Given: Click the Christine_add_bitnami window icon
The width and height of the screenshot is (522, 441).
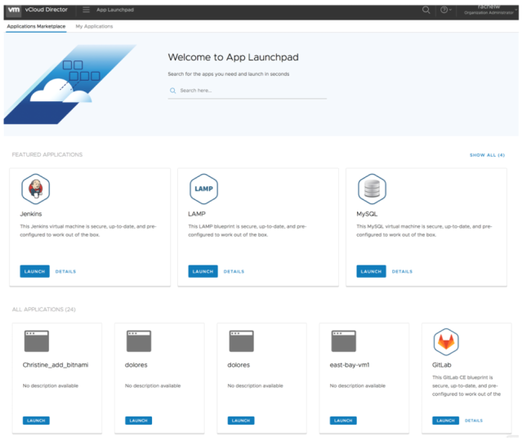Looking at the screenshot, I should coord(36,341).
